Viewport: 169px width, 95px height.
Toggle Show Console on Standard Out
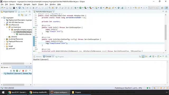tap(146, 56)
